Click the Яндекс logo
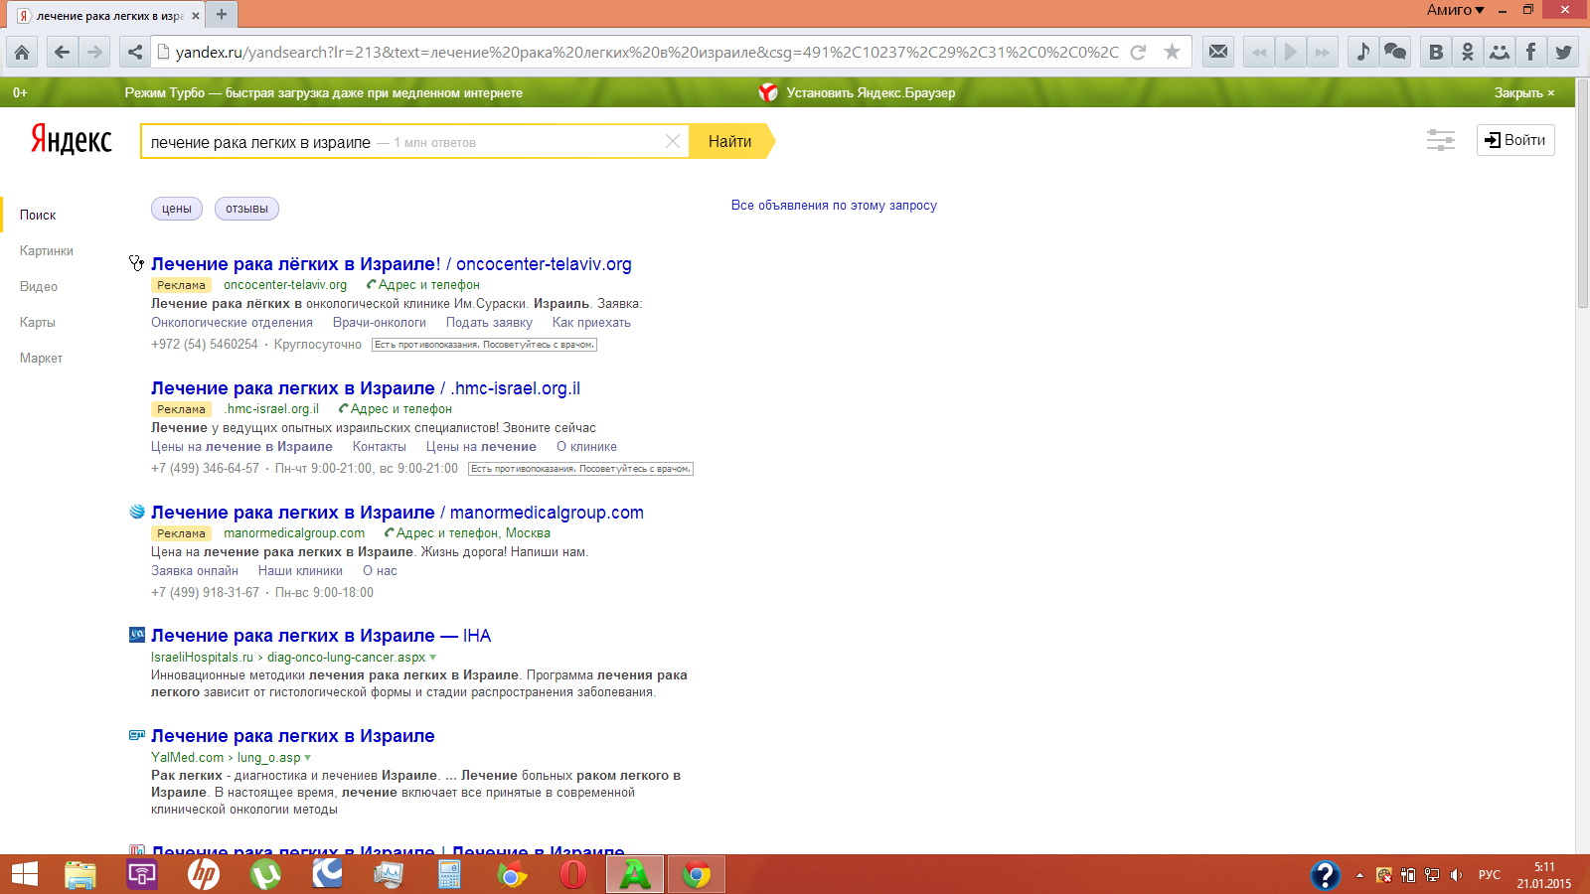Viewport: 1590px width, 894px height. point(71,139)
